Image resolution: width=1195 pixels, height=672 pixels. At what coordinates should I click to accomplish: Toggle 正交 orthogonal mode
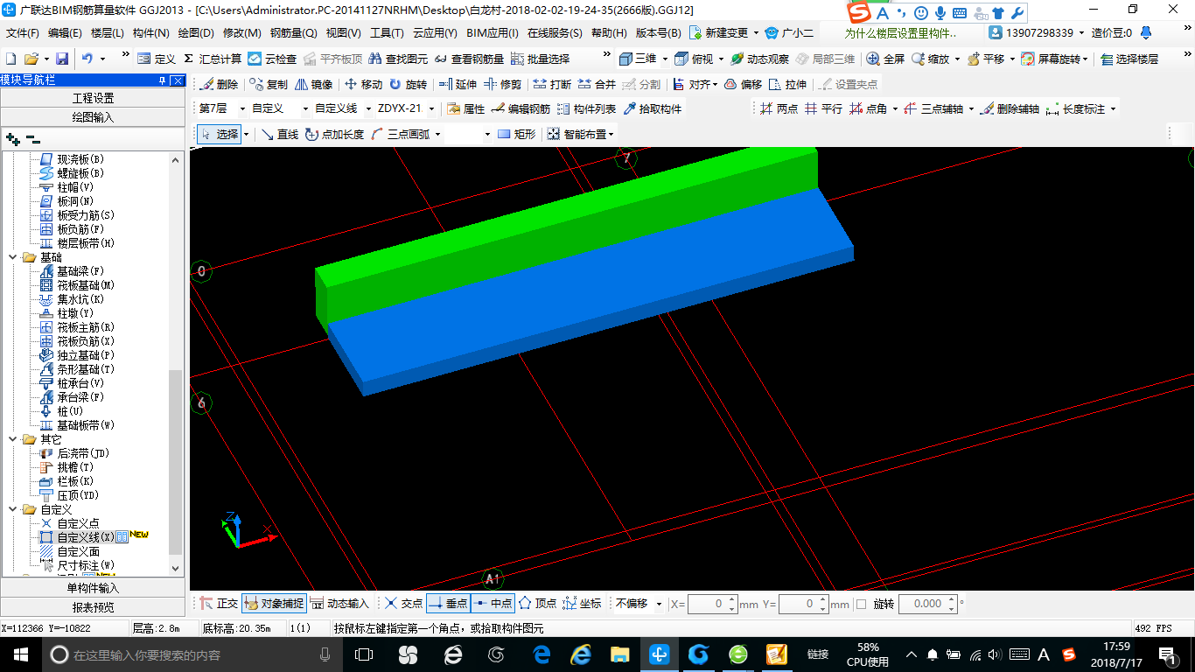click(x=219, y=603)
